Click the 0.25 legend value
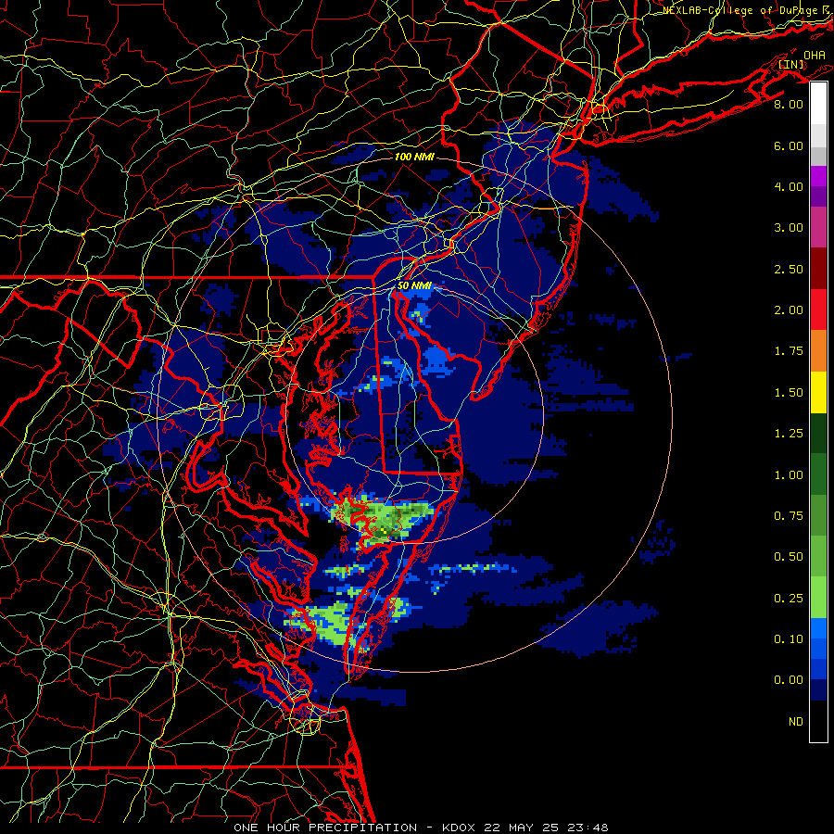Viewport: 834px width, 834px height. tap(789, 599)
